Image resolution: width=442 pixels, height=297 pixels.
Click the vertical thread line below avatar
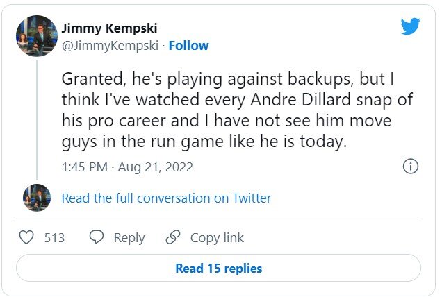[36, 118]
